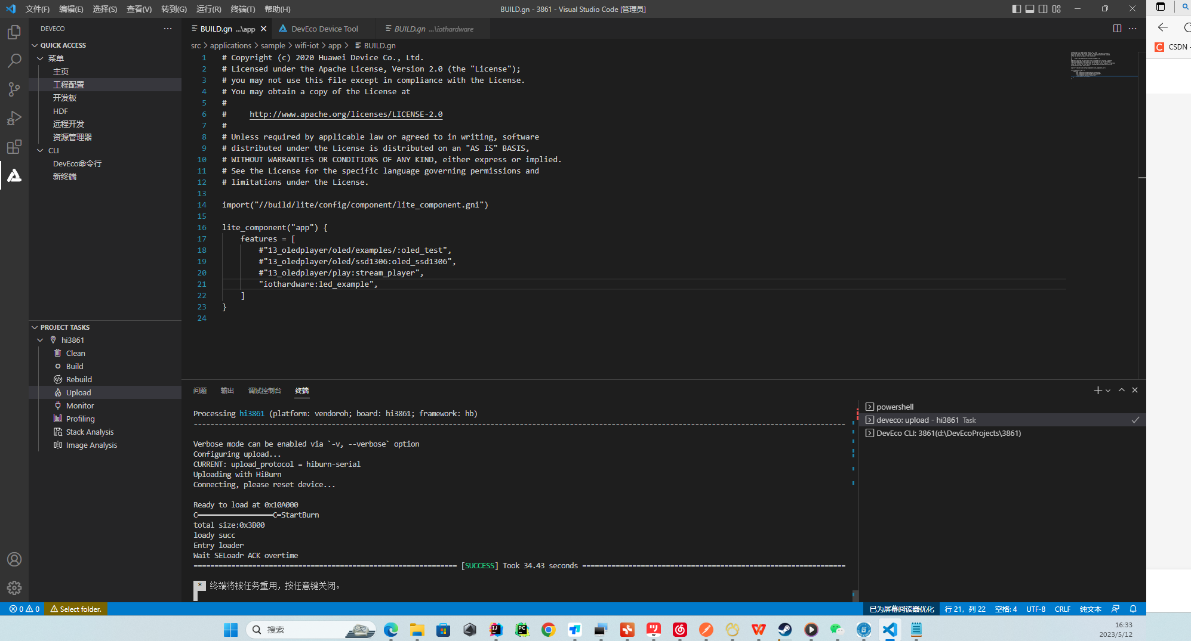
Task: Click app segment in breadcrumb path
Action: (x=335, y=45)
